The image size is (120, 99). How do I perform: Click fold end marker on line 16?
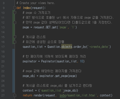click(15, 42)
